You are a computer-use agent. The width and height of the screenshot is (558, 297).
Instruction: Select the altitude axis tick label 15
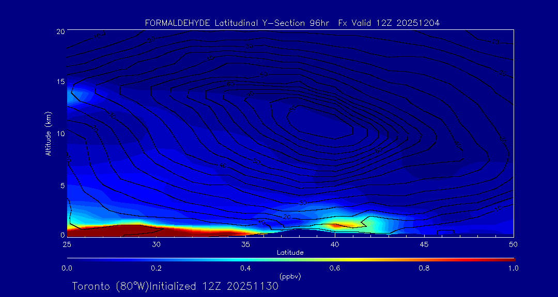coord(60,82)
